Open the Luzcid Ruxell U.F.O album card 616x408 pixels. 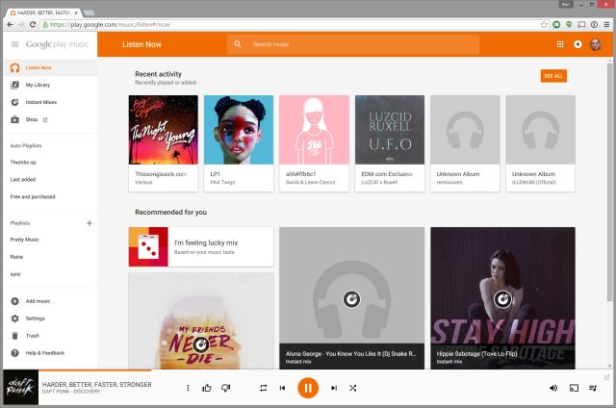coord(389,143)
